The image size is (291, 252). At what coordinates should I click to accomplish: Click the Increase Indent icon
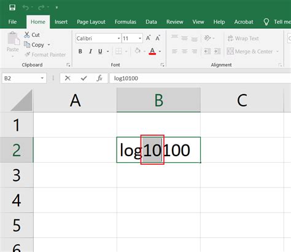pyautogui.click(x=217, y=51)
